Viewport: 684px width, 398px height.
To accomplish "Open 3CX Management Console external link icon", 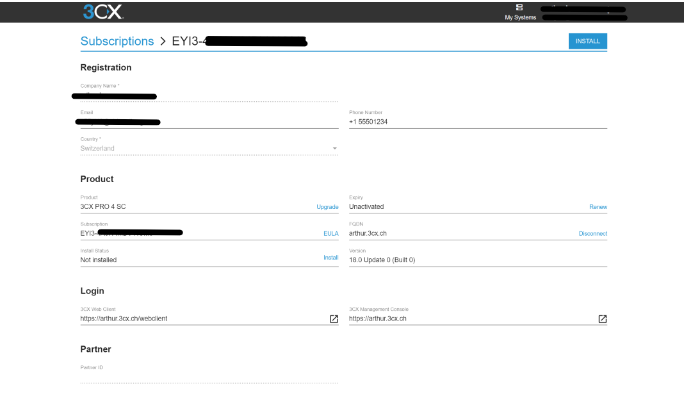I will 603,319.
